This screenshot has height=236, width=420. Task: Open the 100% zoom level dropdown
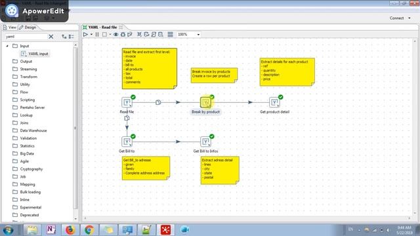point(198,35)
